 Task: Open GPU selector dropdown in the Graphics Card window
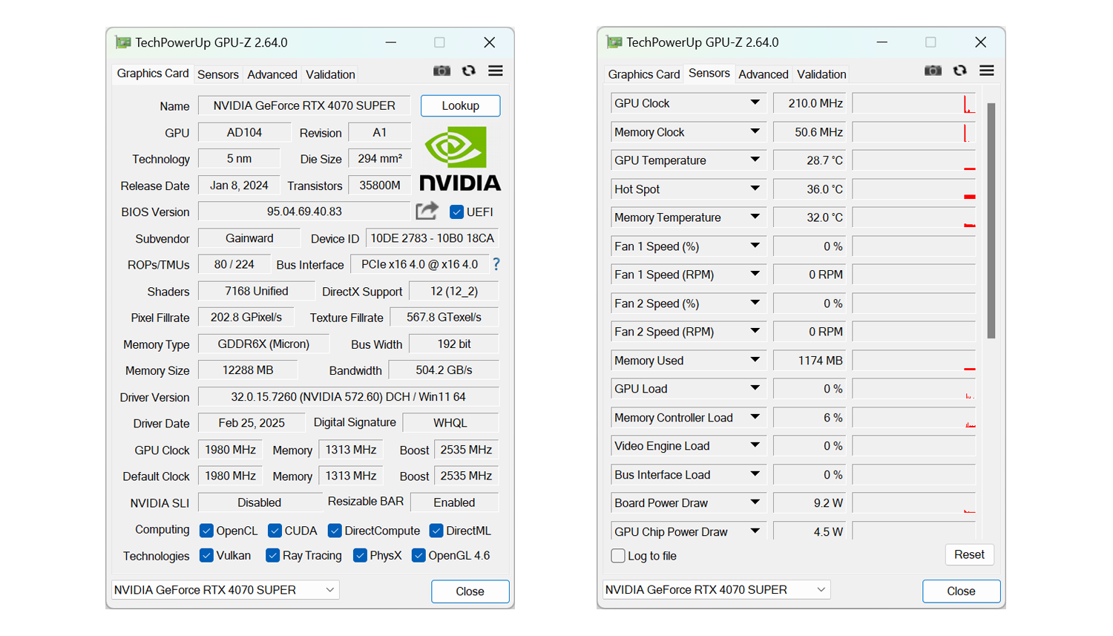[226, 590]
